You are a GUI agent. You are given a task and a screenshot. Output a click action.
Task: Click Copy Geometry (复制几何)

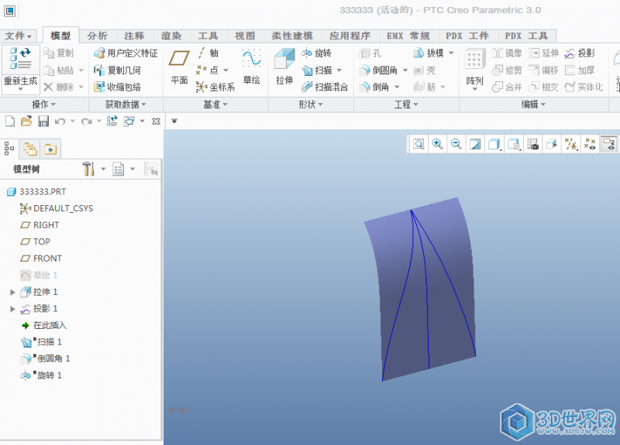[118, 70]
